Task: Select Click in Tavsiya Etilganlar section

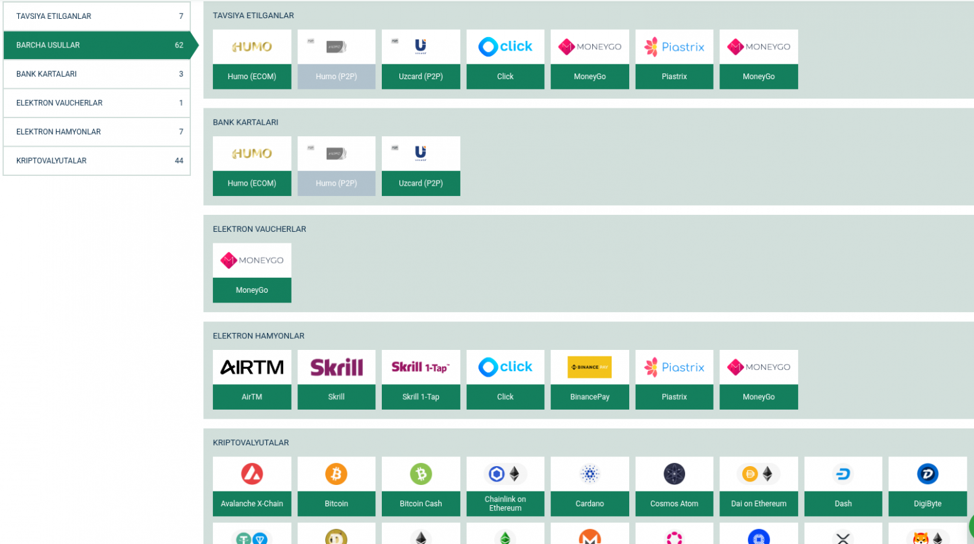Action: point(505,59)
